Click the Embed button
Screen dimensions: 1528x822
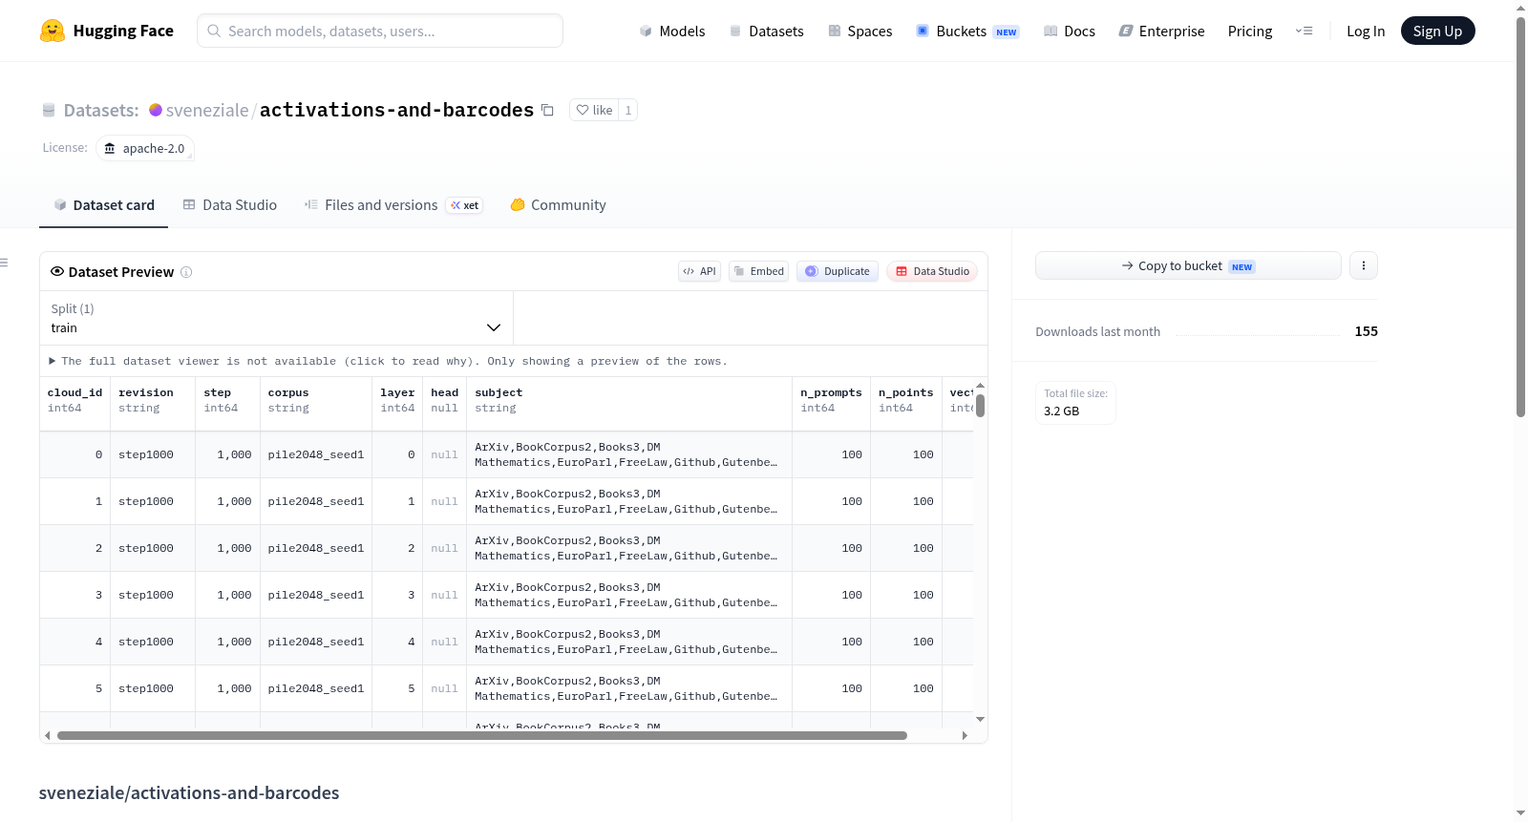[x=758, y=271]
